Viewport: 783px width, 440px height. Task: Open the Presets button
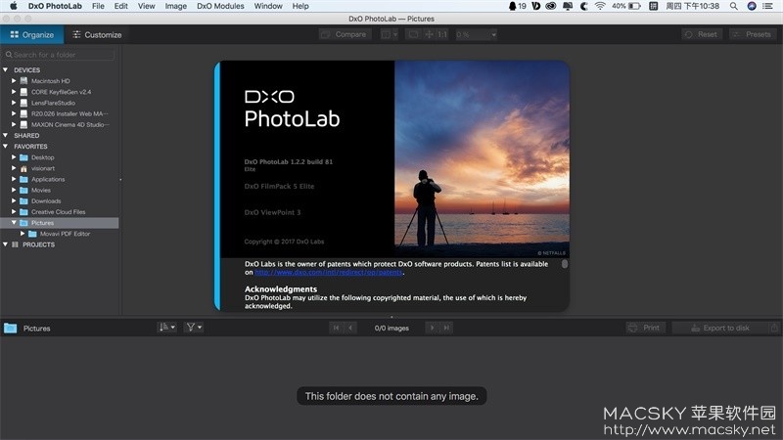(753, 34)
